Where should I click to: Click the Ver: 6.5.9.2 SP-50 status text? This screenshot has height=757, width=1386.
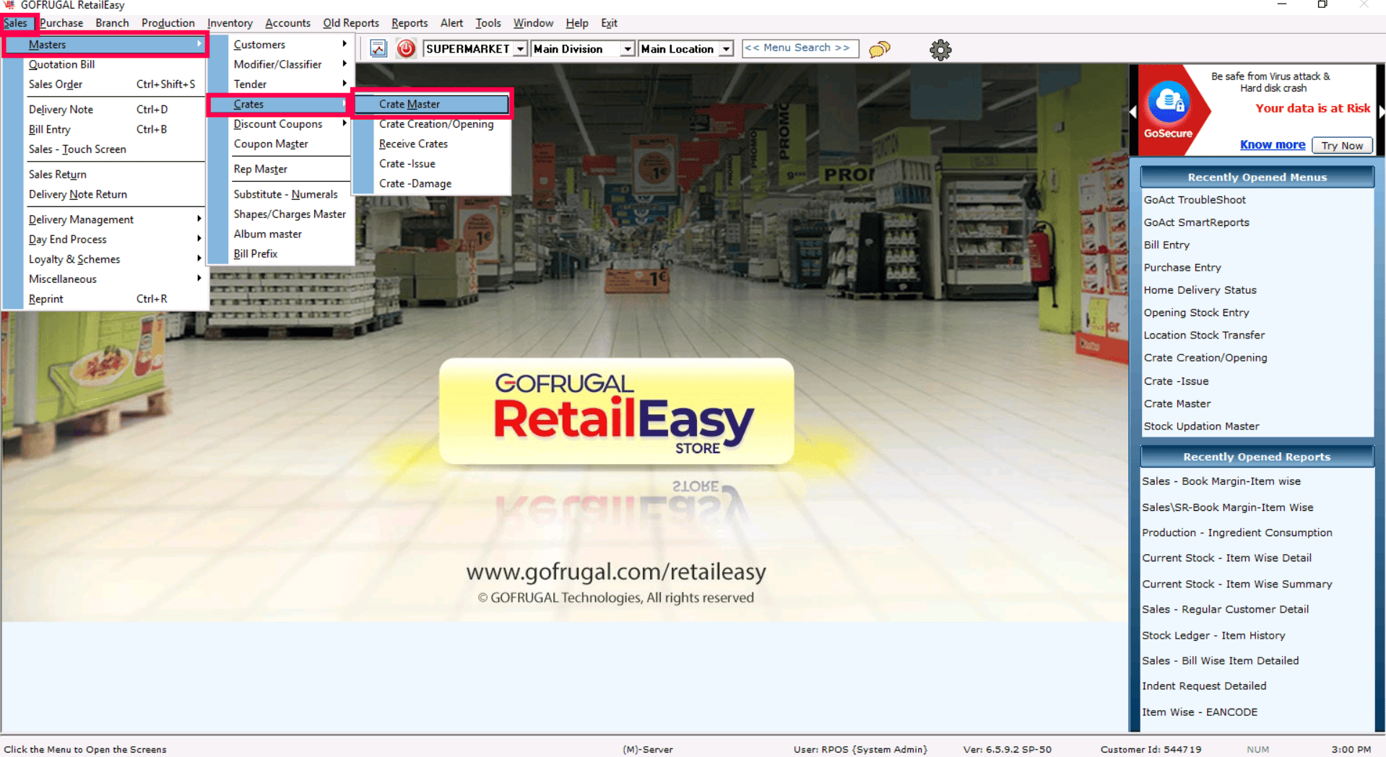coord(1007,750)
